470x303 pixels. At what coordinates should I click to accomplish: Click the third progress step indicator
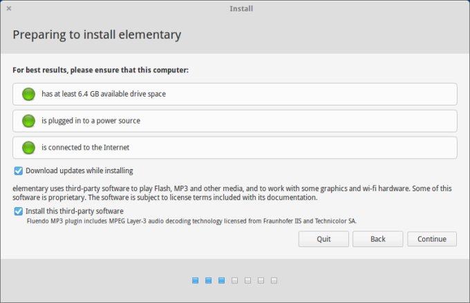click(221, 280)
